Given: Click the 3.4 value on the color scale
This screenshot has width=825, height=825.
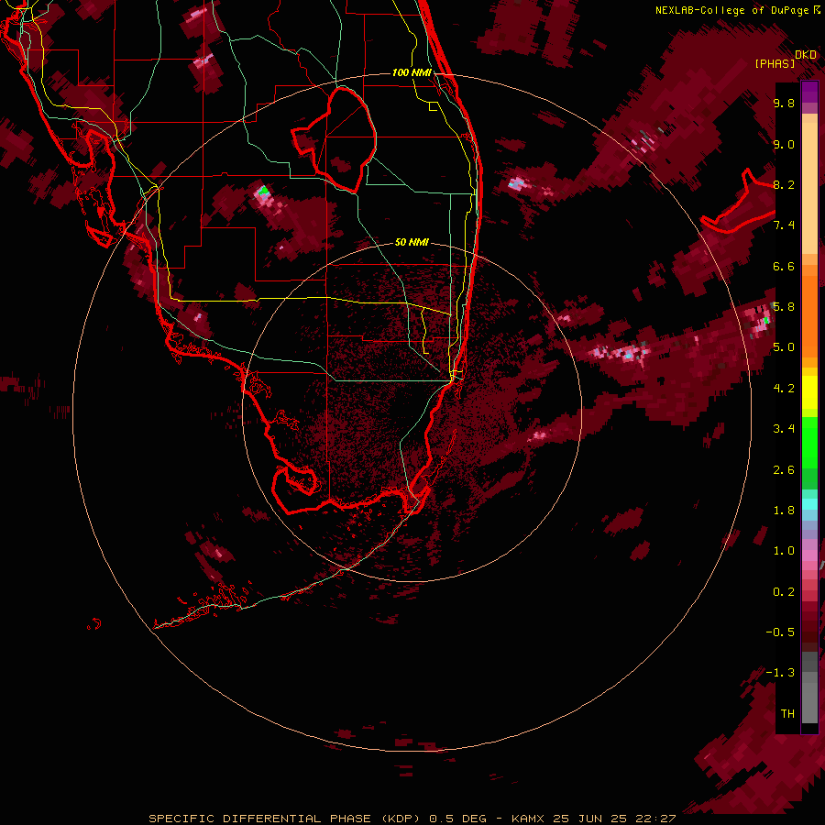Looking at the screenshot, I should tap(784, 429).
